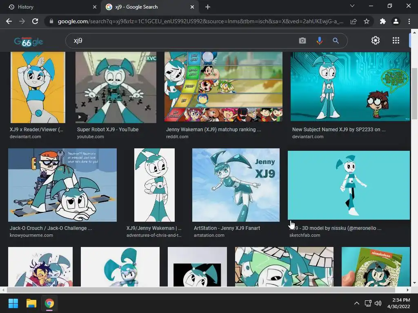Open New Subject Named XJ9 image

tap(350, 86)
